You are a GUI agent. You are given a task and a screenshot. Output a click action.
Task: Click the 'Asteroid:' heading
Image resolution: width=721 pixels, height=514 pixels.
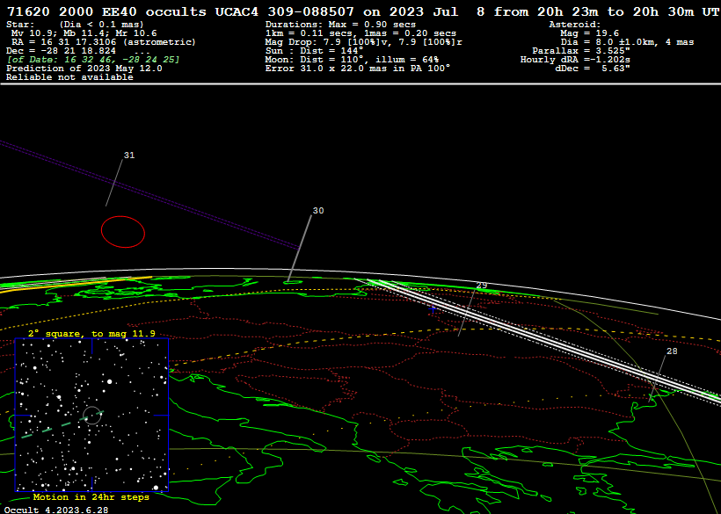pos(575,25)
